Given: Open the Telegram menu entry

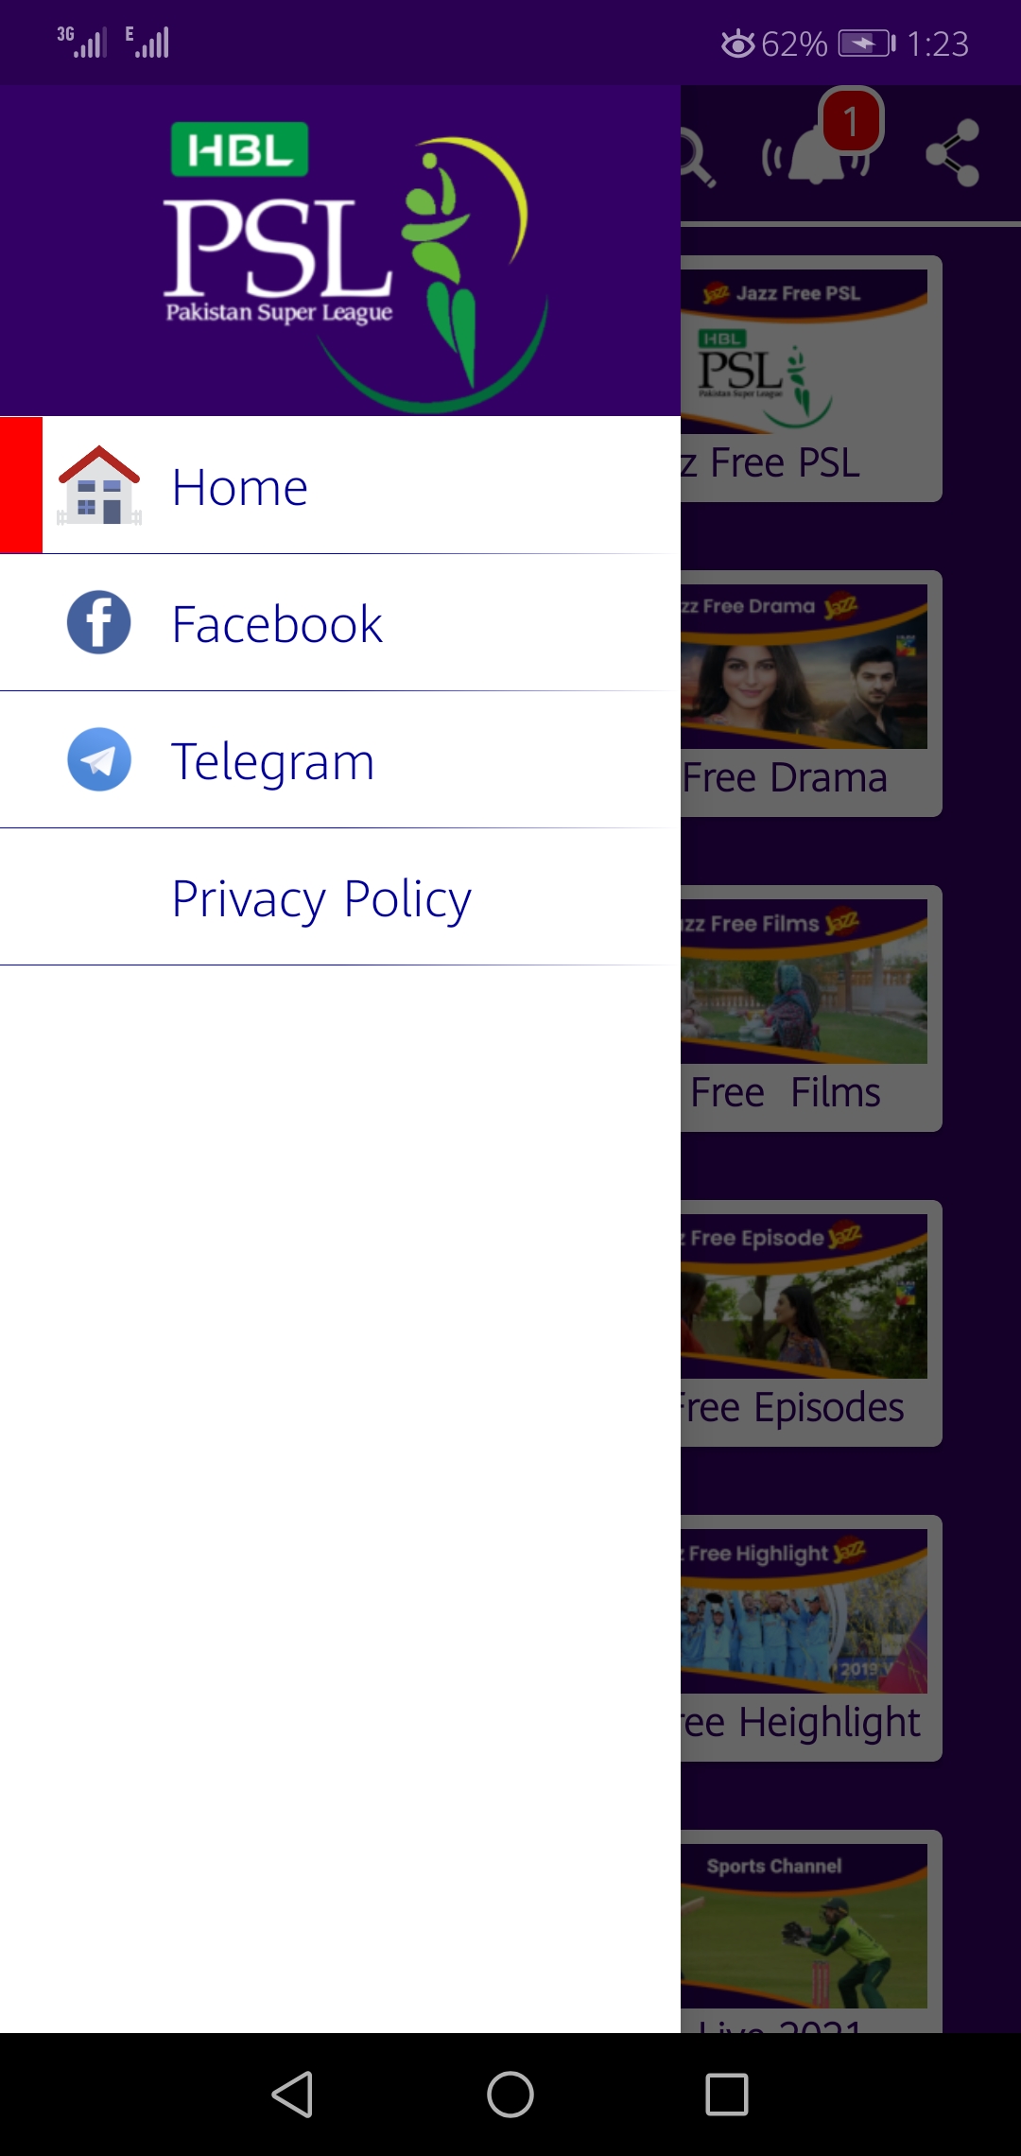Looking at the screenshot, I should 340,760.
